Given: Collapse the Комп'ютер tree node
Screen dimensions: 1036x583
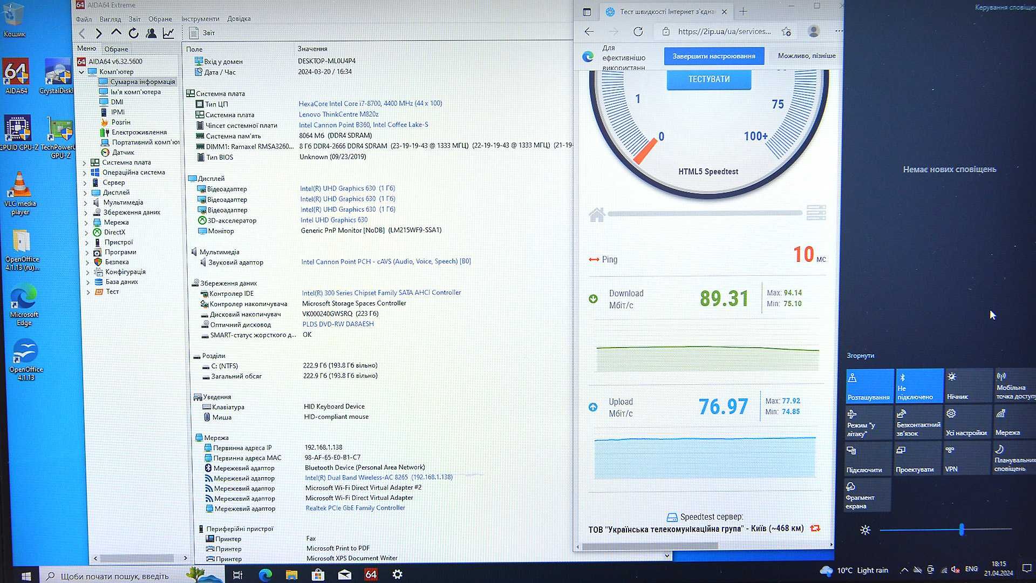Looking at the screenshot, I should click(x=81, y=72).
